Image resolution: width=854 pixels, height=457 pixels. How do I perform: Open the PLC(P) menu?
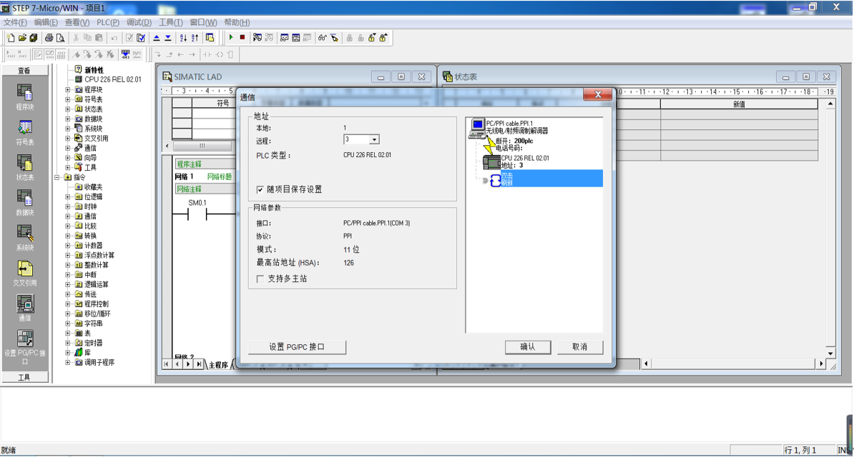point(108,22)
